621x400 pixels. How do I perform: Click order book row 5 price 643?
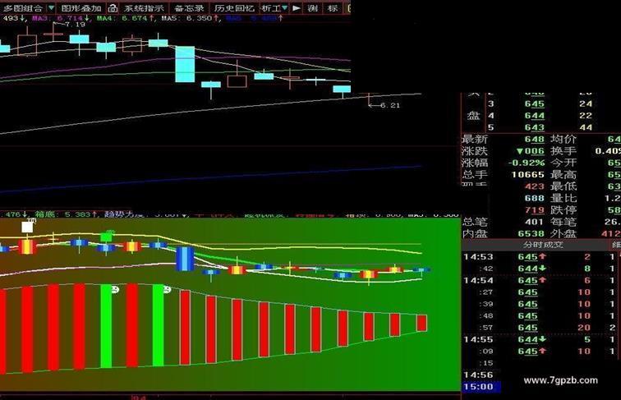[534, 127]
